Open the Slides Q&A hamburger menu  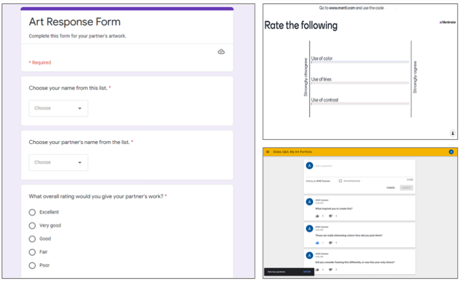coord(268,152)
